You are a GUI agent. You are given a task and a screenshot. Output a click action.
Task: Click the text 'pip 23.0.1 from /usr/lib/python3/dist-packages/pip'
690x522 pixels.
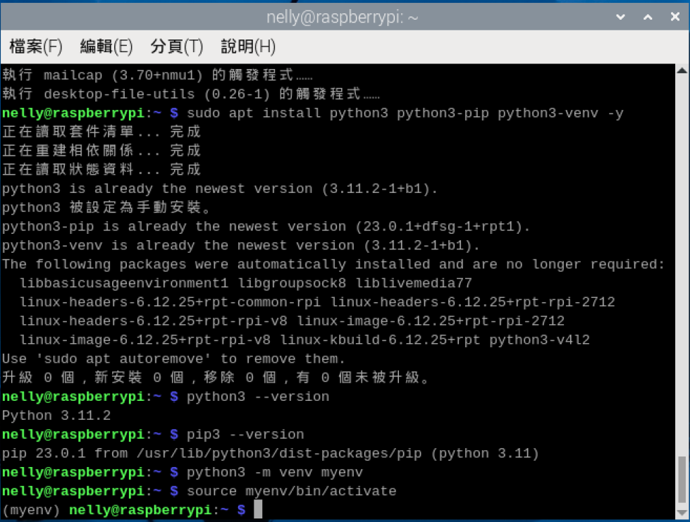pos(211,454)
